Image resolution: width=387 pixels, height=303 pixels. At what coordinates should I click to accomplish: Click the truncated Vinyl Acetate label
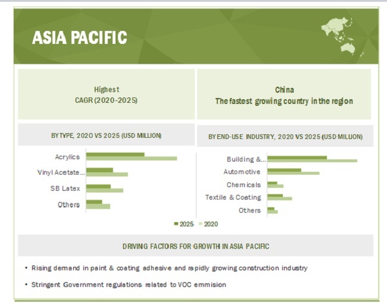pos(61,173)
